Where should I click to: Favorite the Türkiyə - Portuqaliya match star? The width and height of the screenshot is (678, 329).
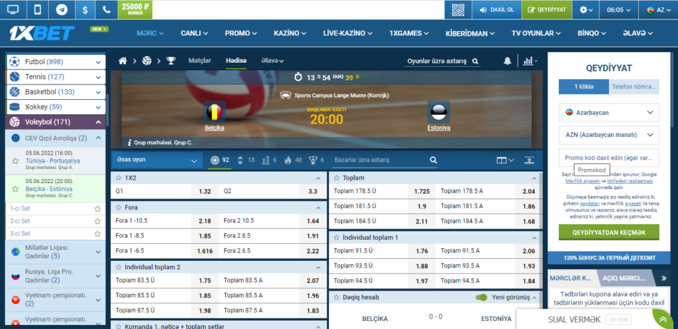point(16,161)
